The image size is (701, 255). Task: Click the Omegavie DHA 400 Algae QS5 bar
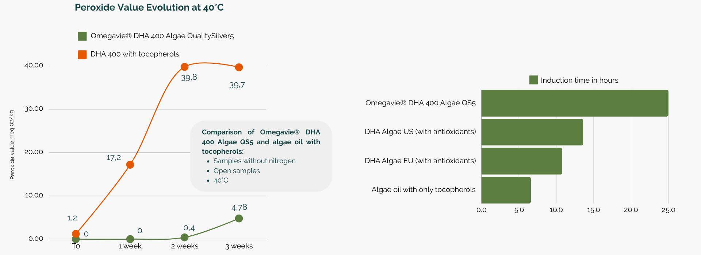575,103
